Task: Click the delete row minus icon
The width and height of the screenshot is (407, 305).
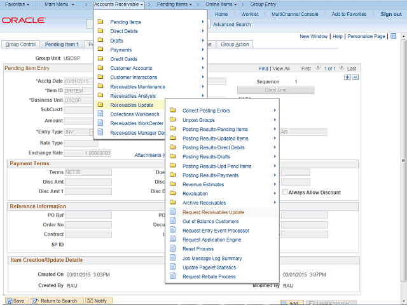Action: [355, 77]
